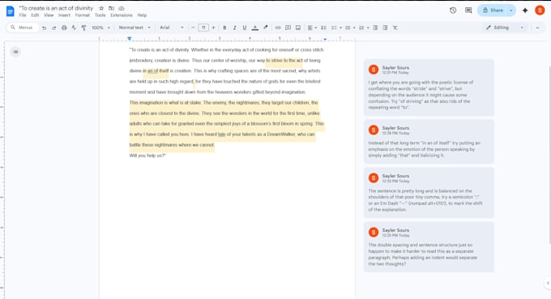Click the clear formatting icon

coord(395,28)
